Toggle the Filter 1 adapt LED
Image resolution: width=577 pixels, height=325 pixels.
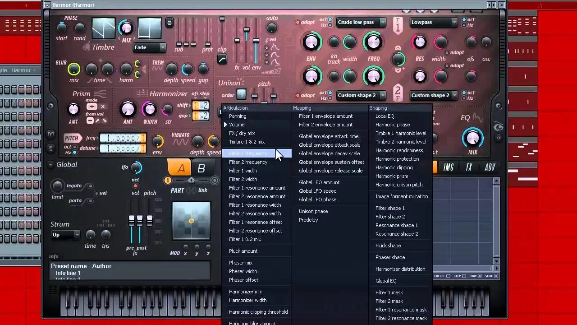coord(298,22)
